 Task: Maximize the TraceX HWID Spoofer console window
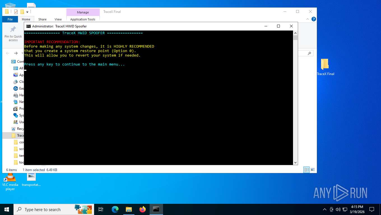(x=278, y=26)
